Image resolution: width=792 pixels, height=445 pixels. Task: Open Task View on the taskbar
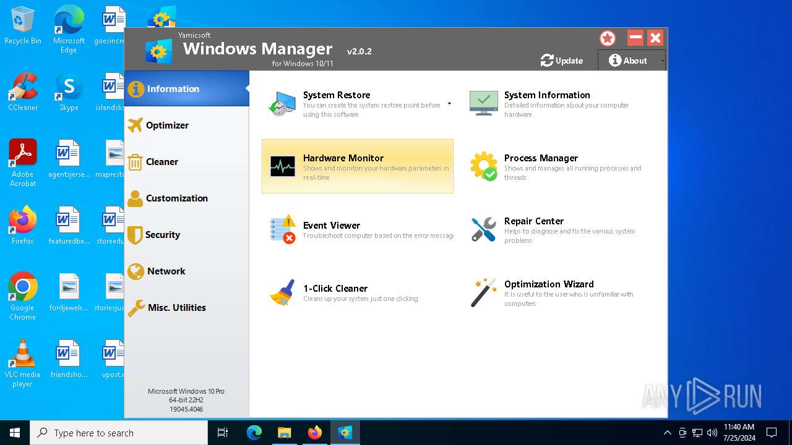coord(223,433)
